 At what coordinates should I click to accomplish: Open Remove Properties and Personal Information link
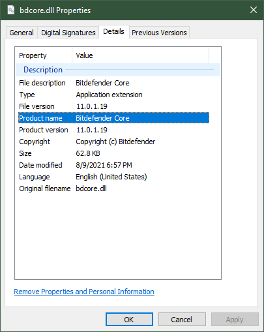point(84,292)
